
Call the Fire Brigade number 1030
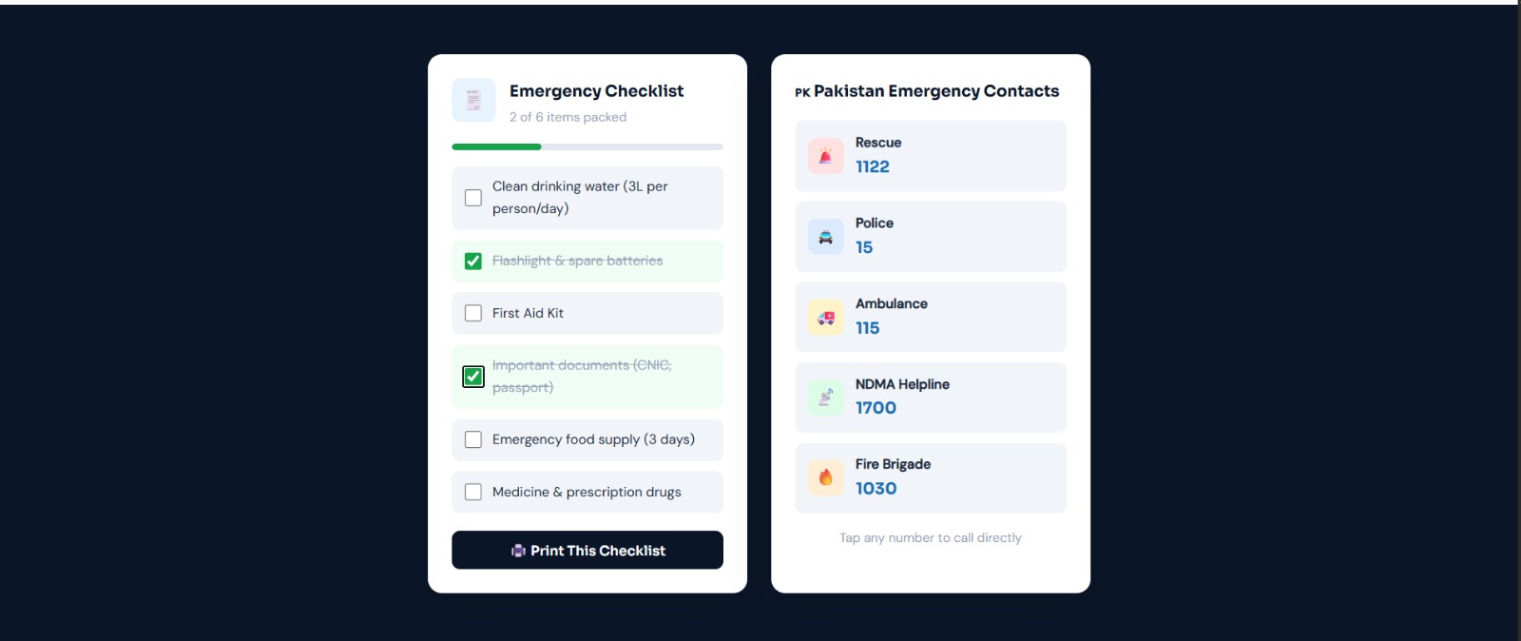876,488
